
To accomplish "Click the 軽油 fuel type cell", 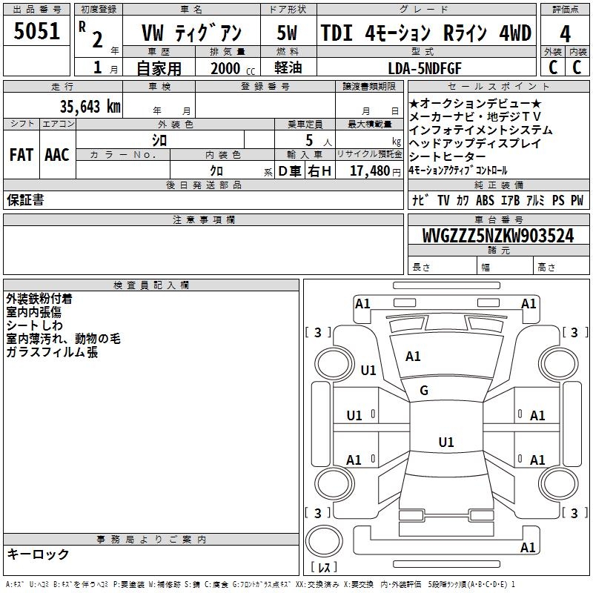I will (286, 68).
